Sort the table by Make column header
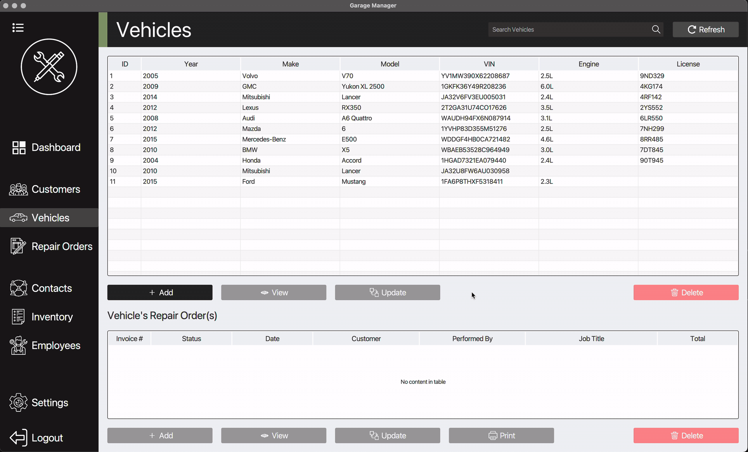The image size is (748, 452). click(x=290, y=64)
